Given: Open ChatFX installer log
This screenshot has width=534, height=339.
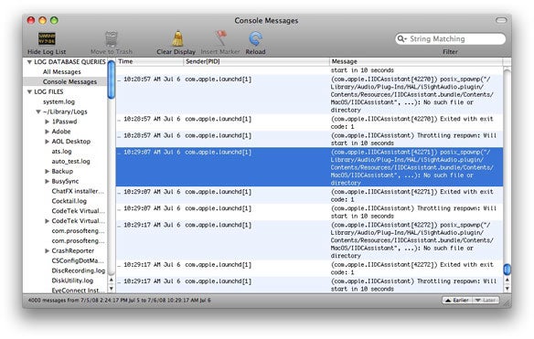Looking at the screenshot, I should click(78, 191).
